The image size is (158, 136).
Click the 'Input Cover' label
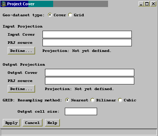pyautogui.click(x=21, y=35)
